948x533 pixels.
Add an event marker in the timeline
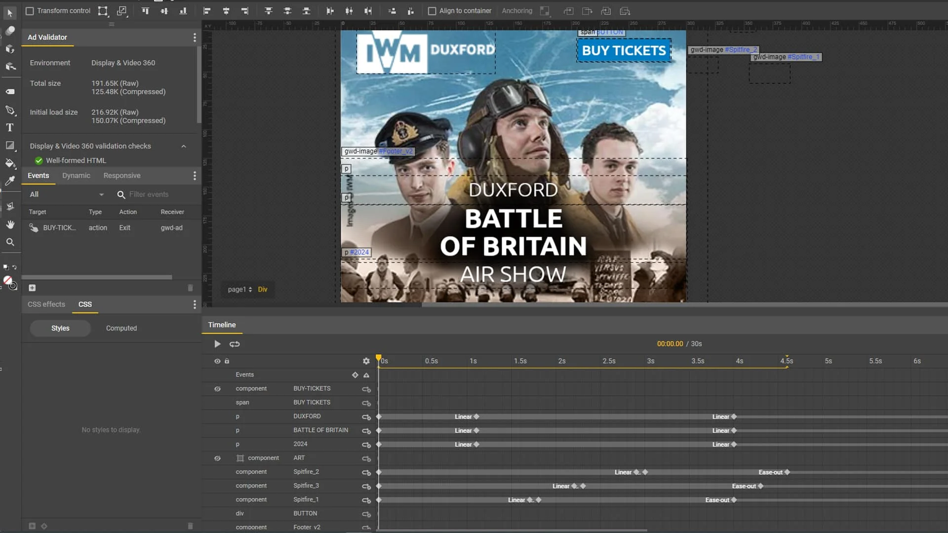coord(355,375)
